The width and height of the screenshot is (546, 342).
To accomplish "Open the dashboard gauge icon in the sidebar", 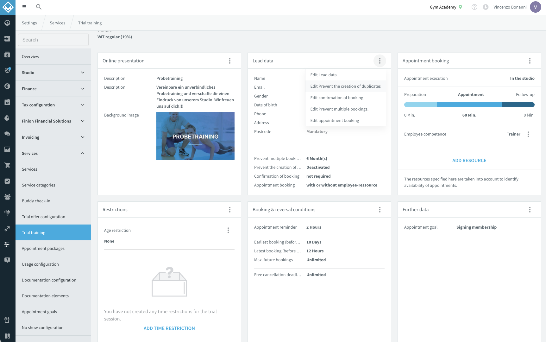I will coord(7,23).
